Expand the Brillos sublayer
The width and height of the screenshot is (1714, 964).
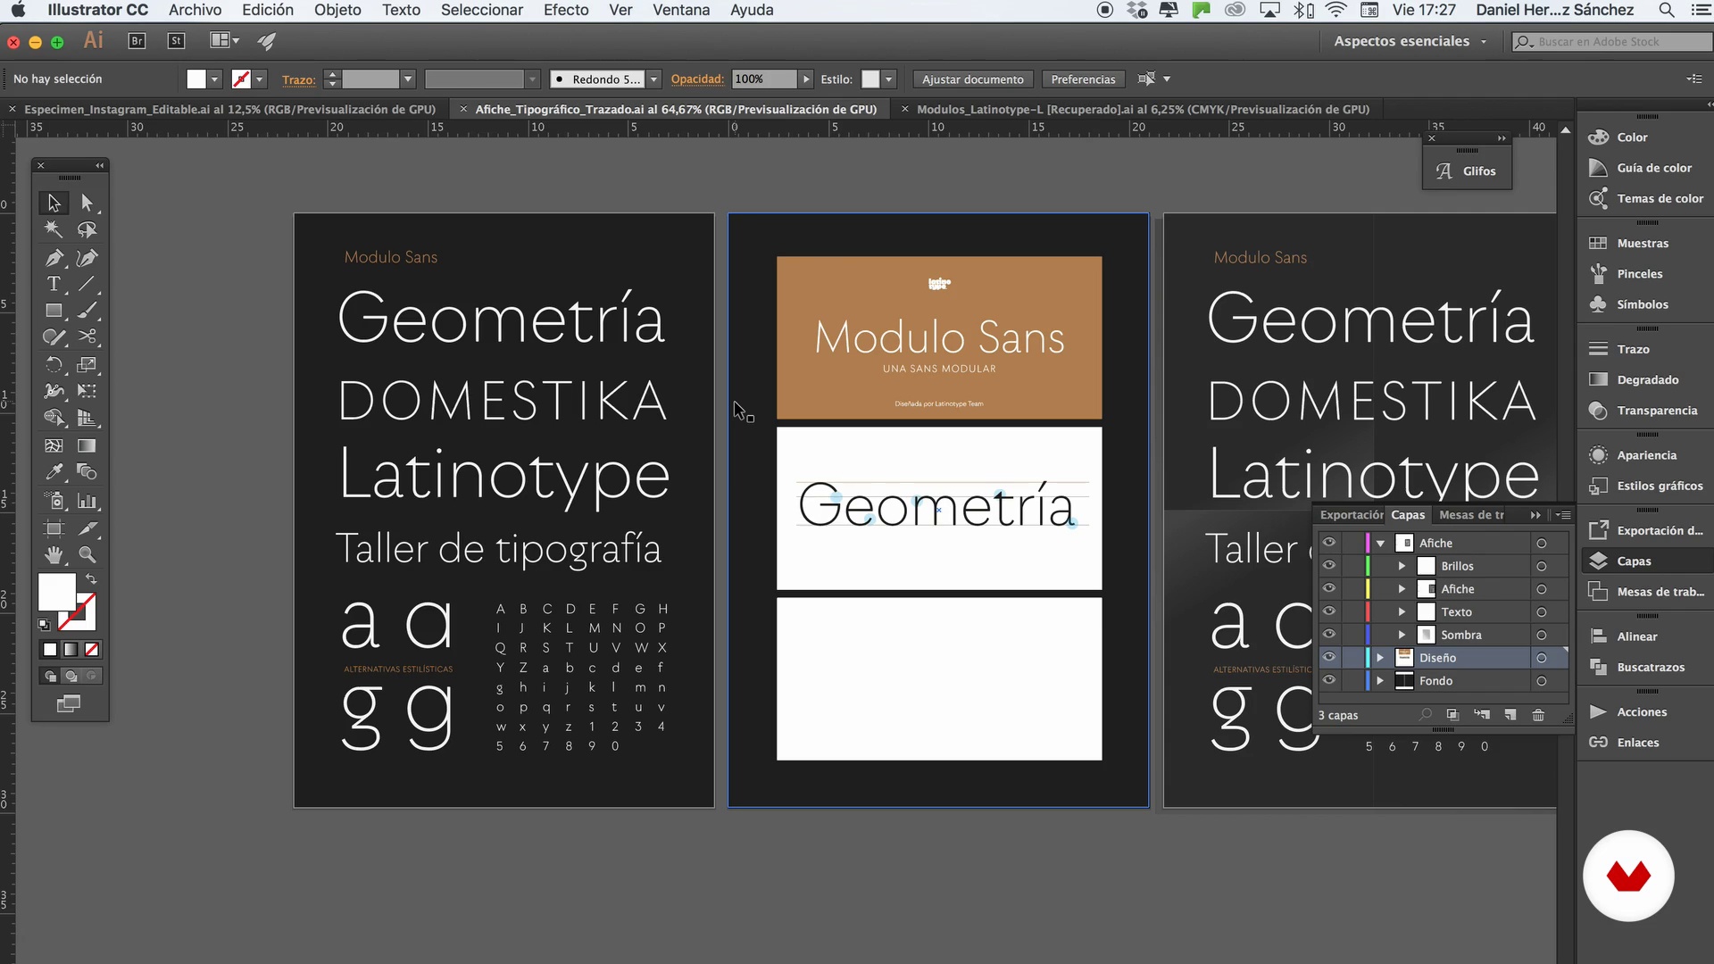coord(1402,566)
